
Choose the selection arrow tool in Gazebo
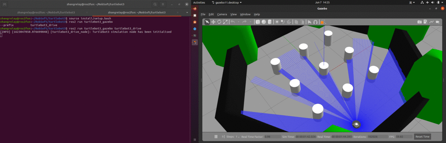point(207,22)
